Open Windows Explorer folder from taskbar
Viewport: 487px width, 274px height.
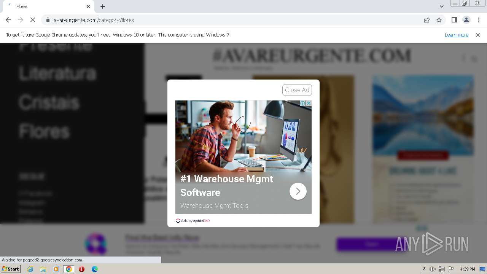tap(43, 269)
